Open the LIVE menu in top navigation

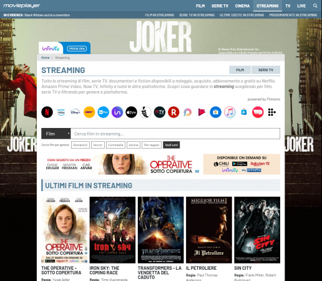point(301,6)
